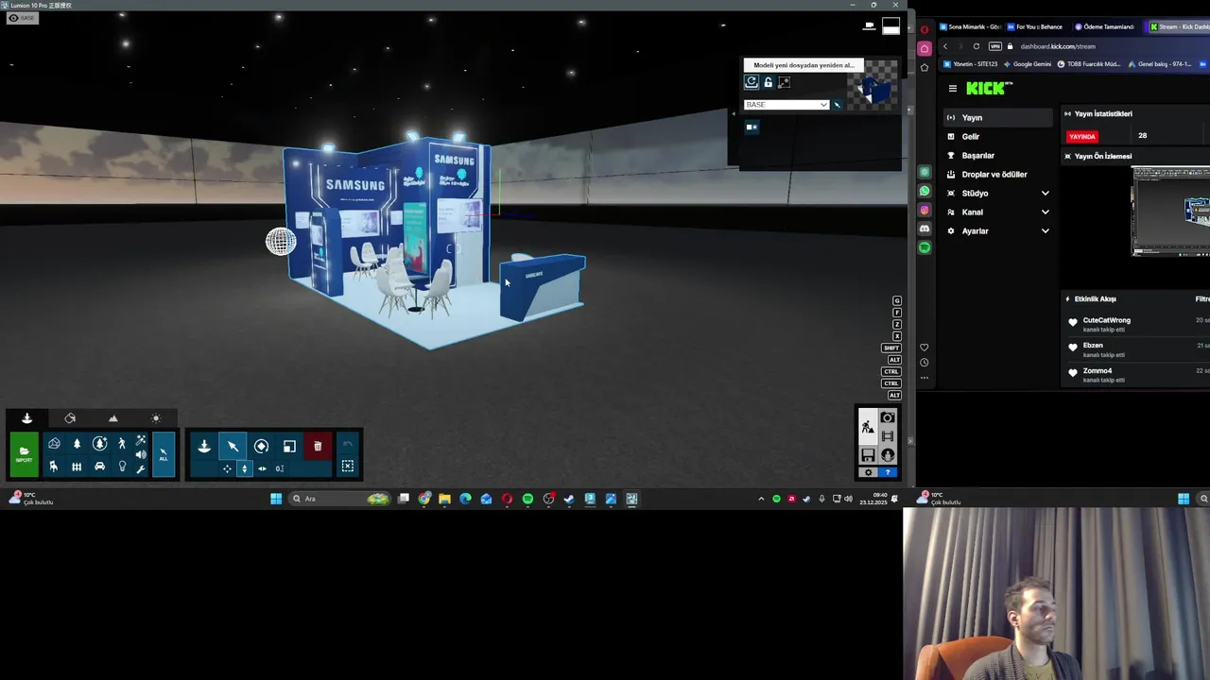This screenshot has height=680, width=1210.
Task: Select the Indoor chair category icon
Action: point(54,467)
